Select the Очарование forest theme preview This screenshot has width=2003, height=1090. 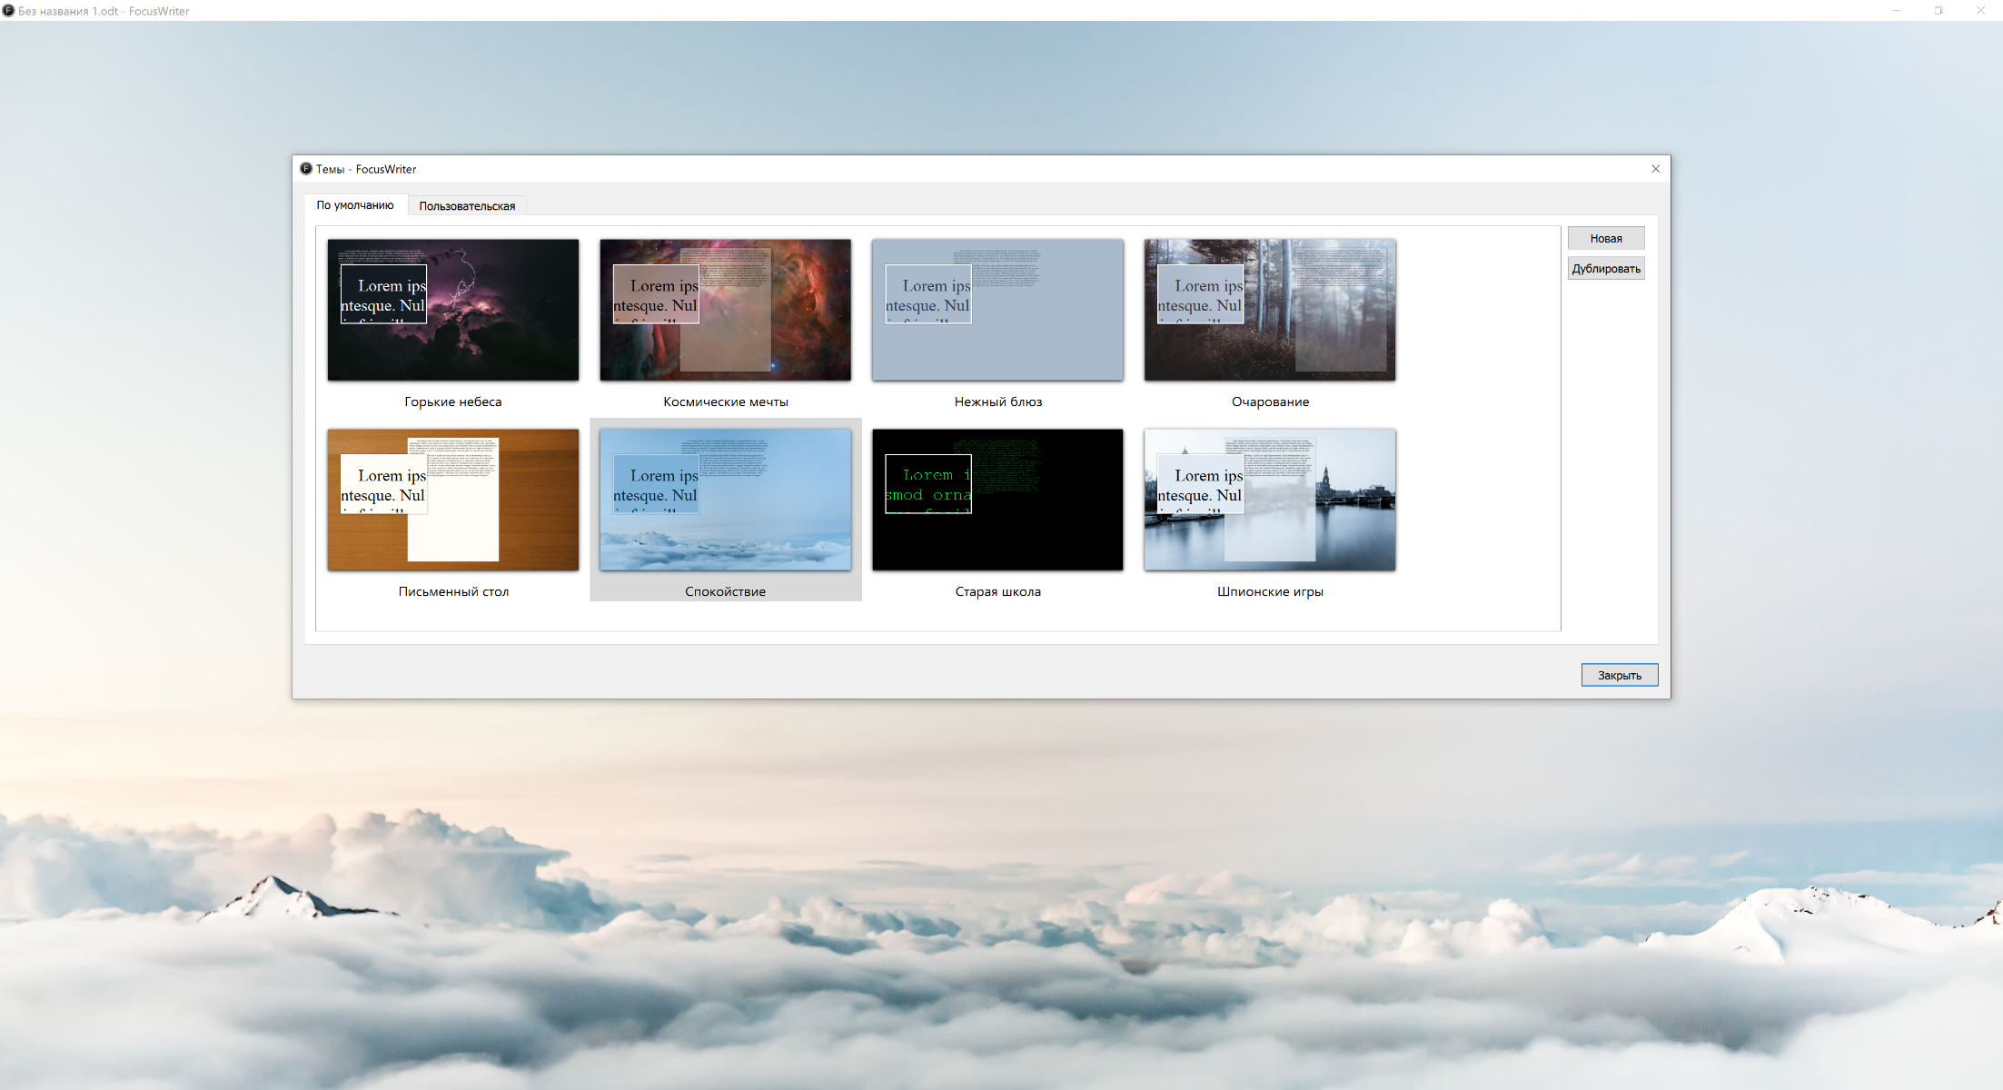click(x=1269, y=310)
